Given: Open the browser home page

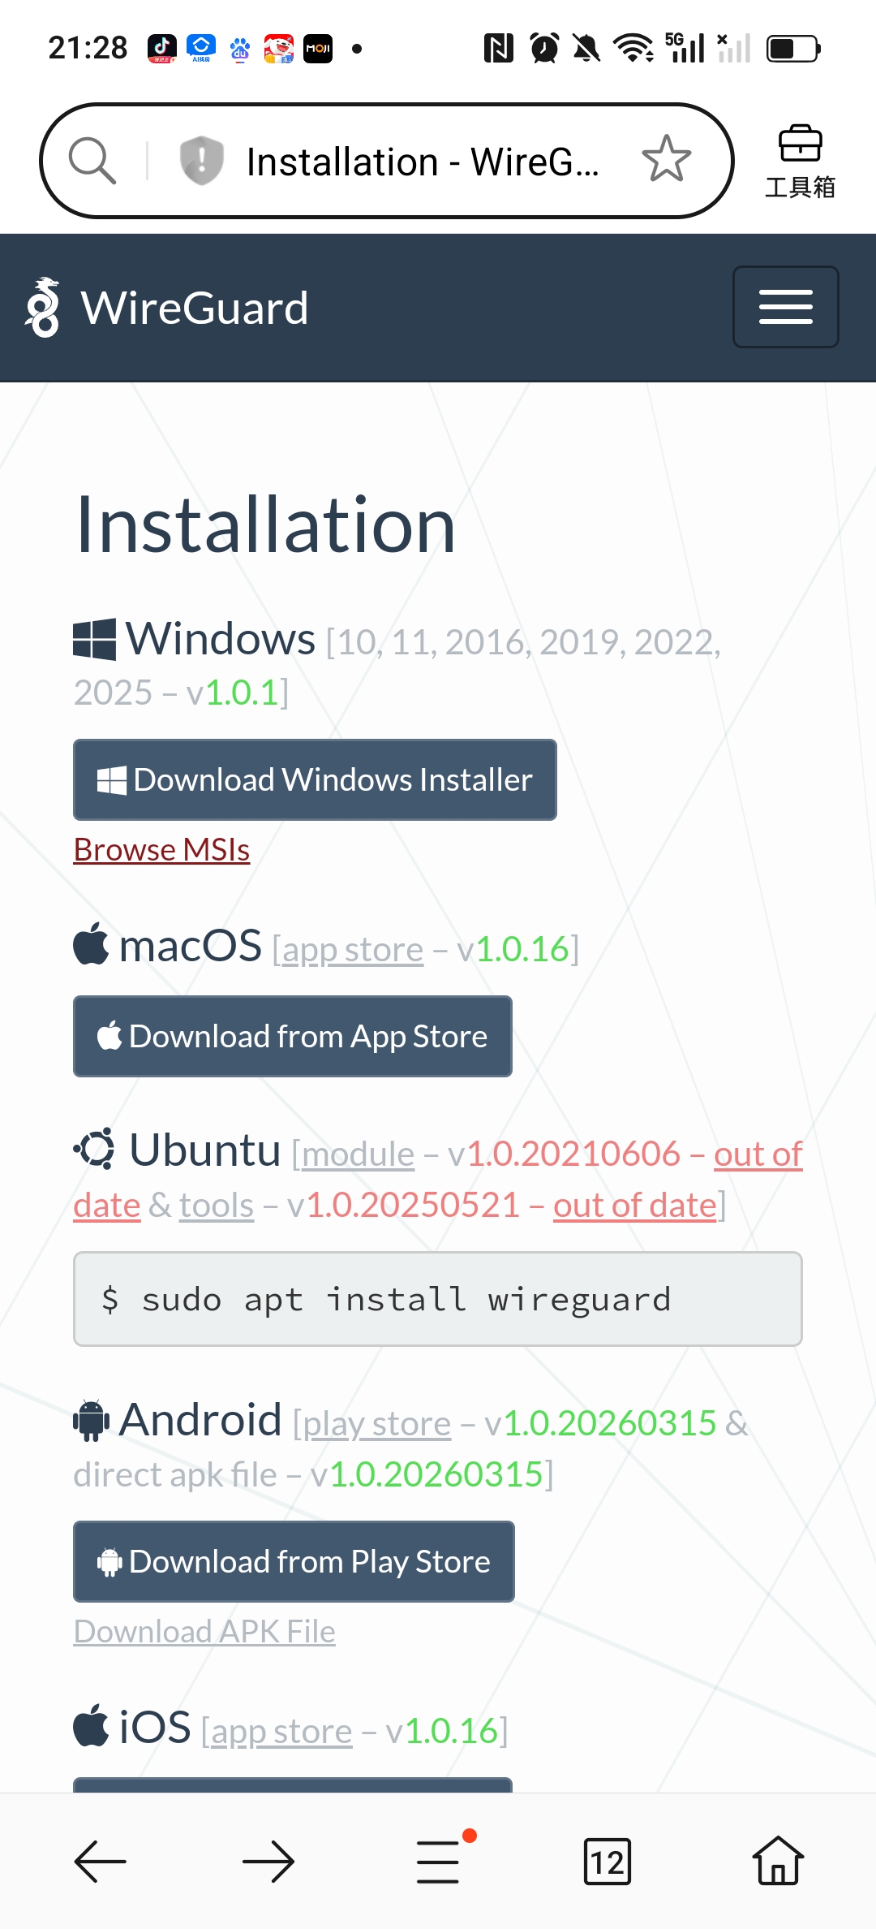Looking at the screenshot, I should pos(777,1861).
